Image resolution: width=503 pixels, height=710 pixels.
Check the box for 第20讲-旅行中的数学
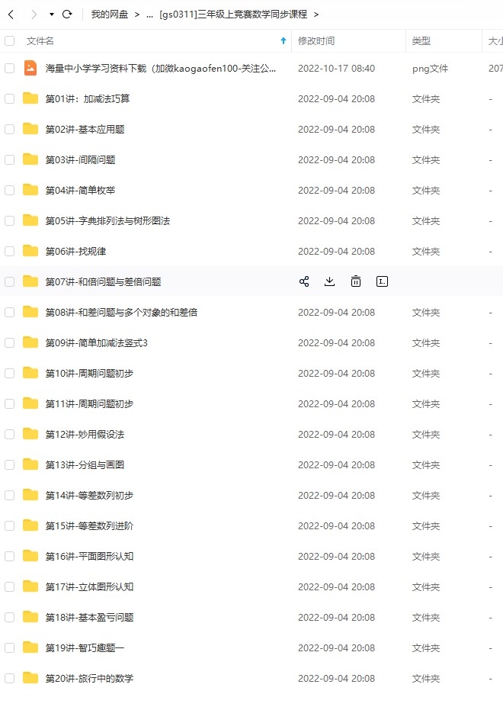coord(9,678)
